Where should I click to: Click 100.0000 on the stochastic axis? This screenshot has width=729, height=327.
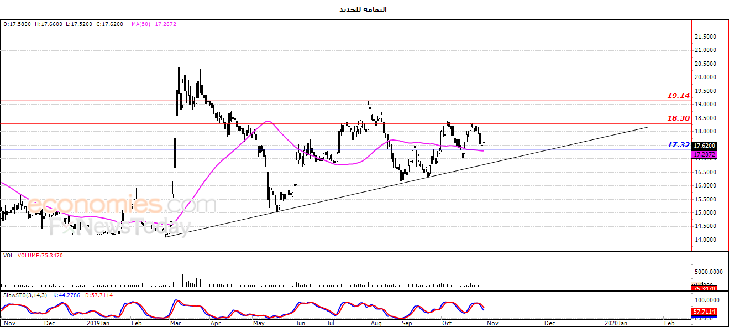click(707, 300)
